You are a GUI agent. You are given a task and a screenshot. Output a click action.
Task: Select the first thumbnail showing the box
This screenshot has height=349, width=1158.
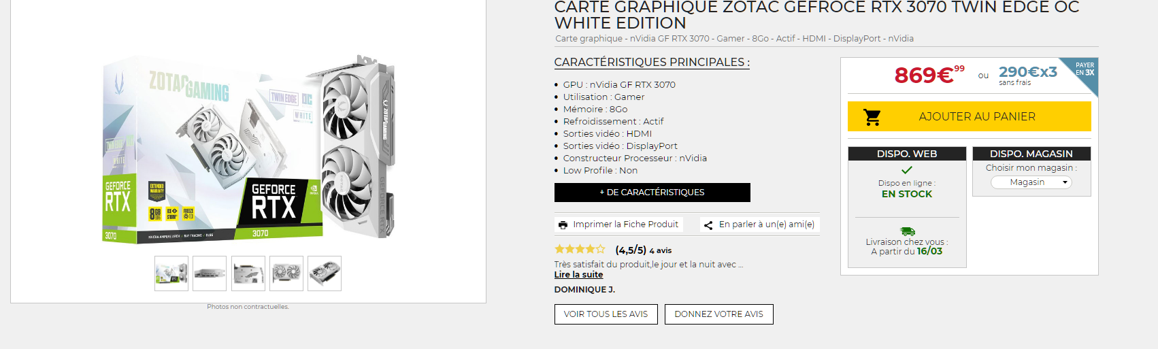pyautogui.click(x=171, y=273)
